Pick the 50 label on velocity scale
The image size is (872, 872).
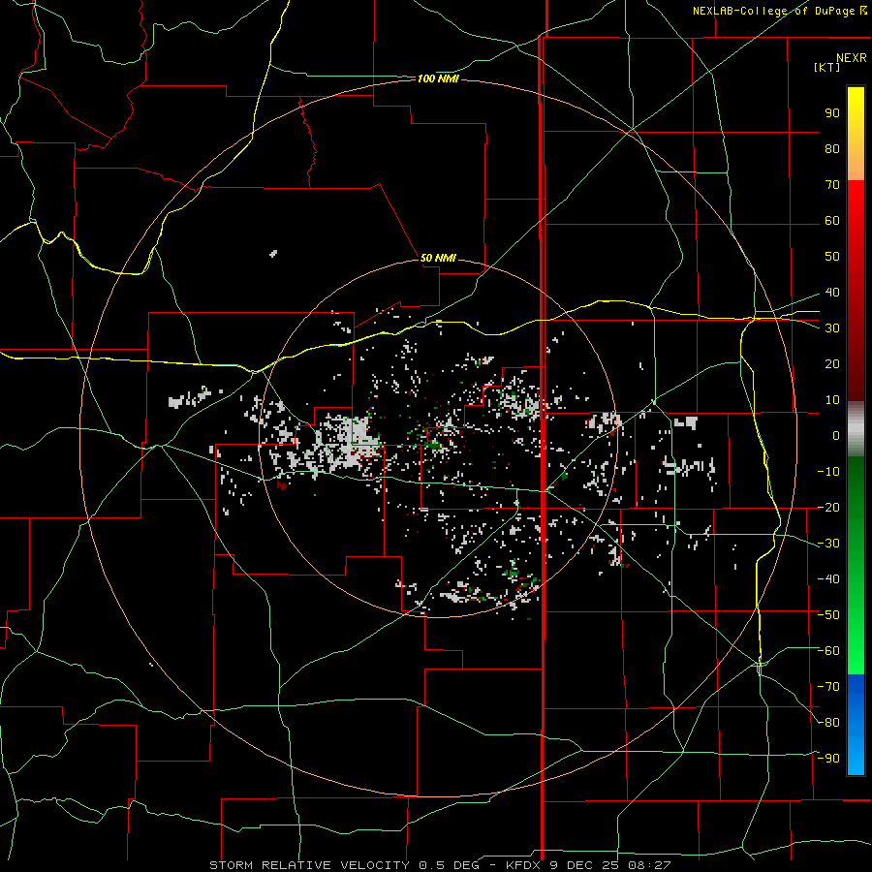point(832,257)
